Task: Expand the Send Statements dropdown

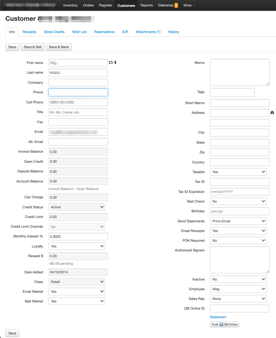Action: click(238, 221)
